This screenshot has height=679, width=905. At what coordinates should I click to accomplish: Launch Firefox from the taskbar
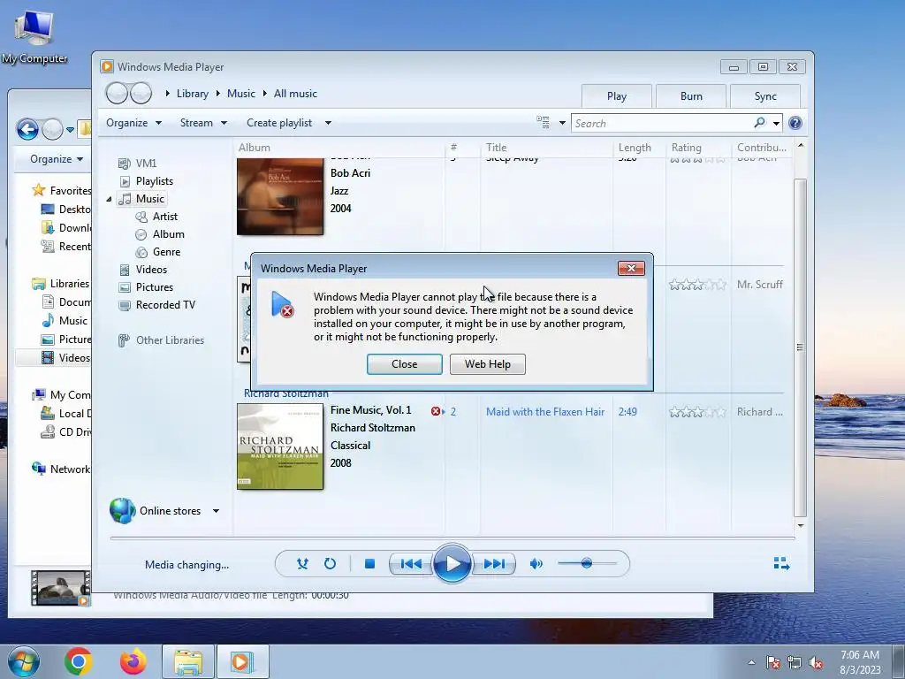(x=133, y=661)
